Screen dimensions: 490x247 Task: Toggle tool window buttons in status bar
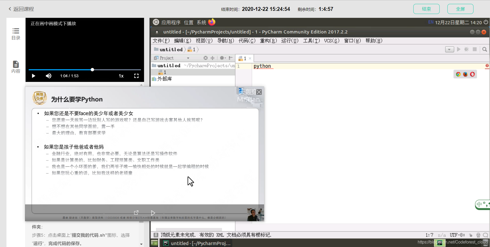(156, 235)
